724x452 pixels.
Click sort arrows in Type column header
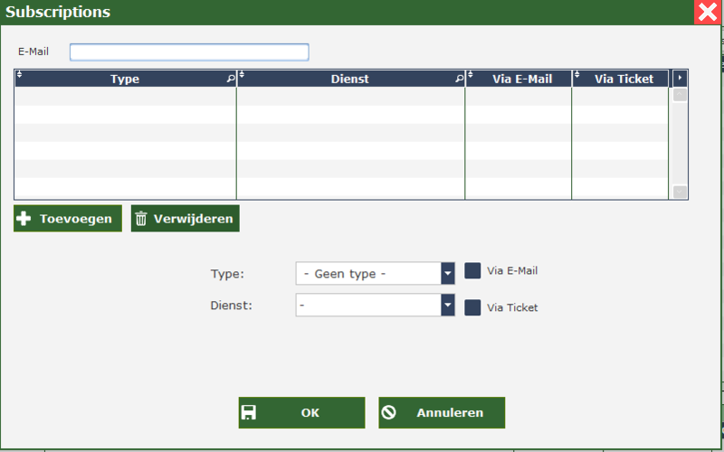19,75
